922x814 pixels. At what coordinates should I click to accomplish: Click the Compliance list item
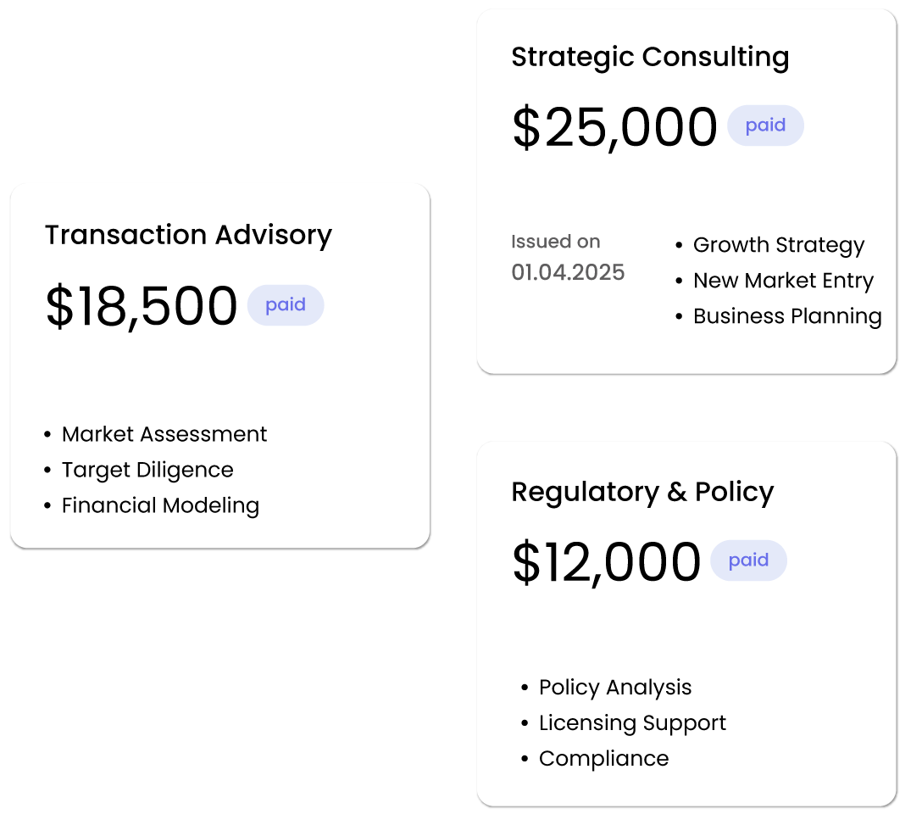click(603, 759)
